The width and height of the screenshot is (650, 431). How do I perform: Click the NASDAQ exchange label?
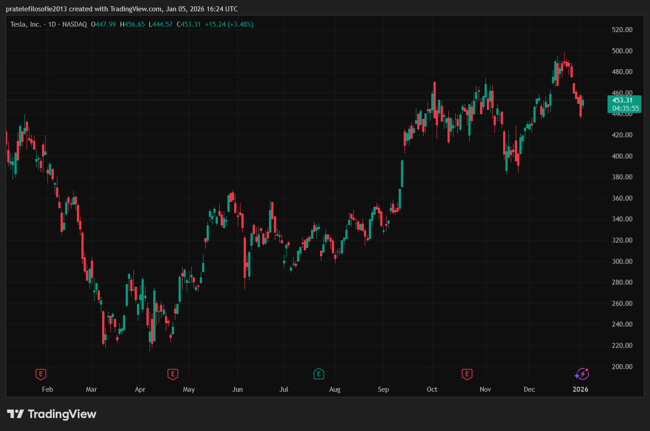[75, 24]
